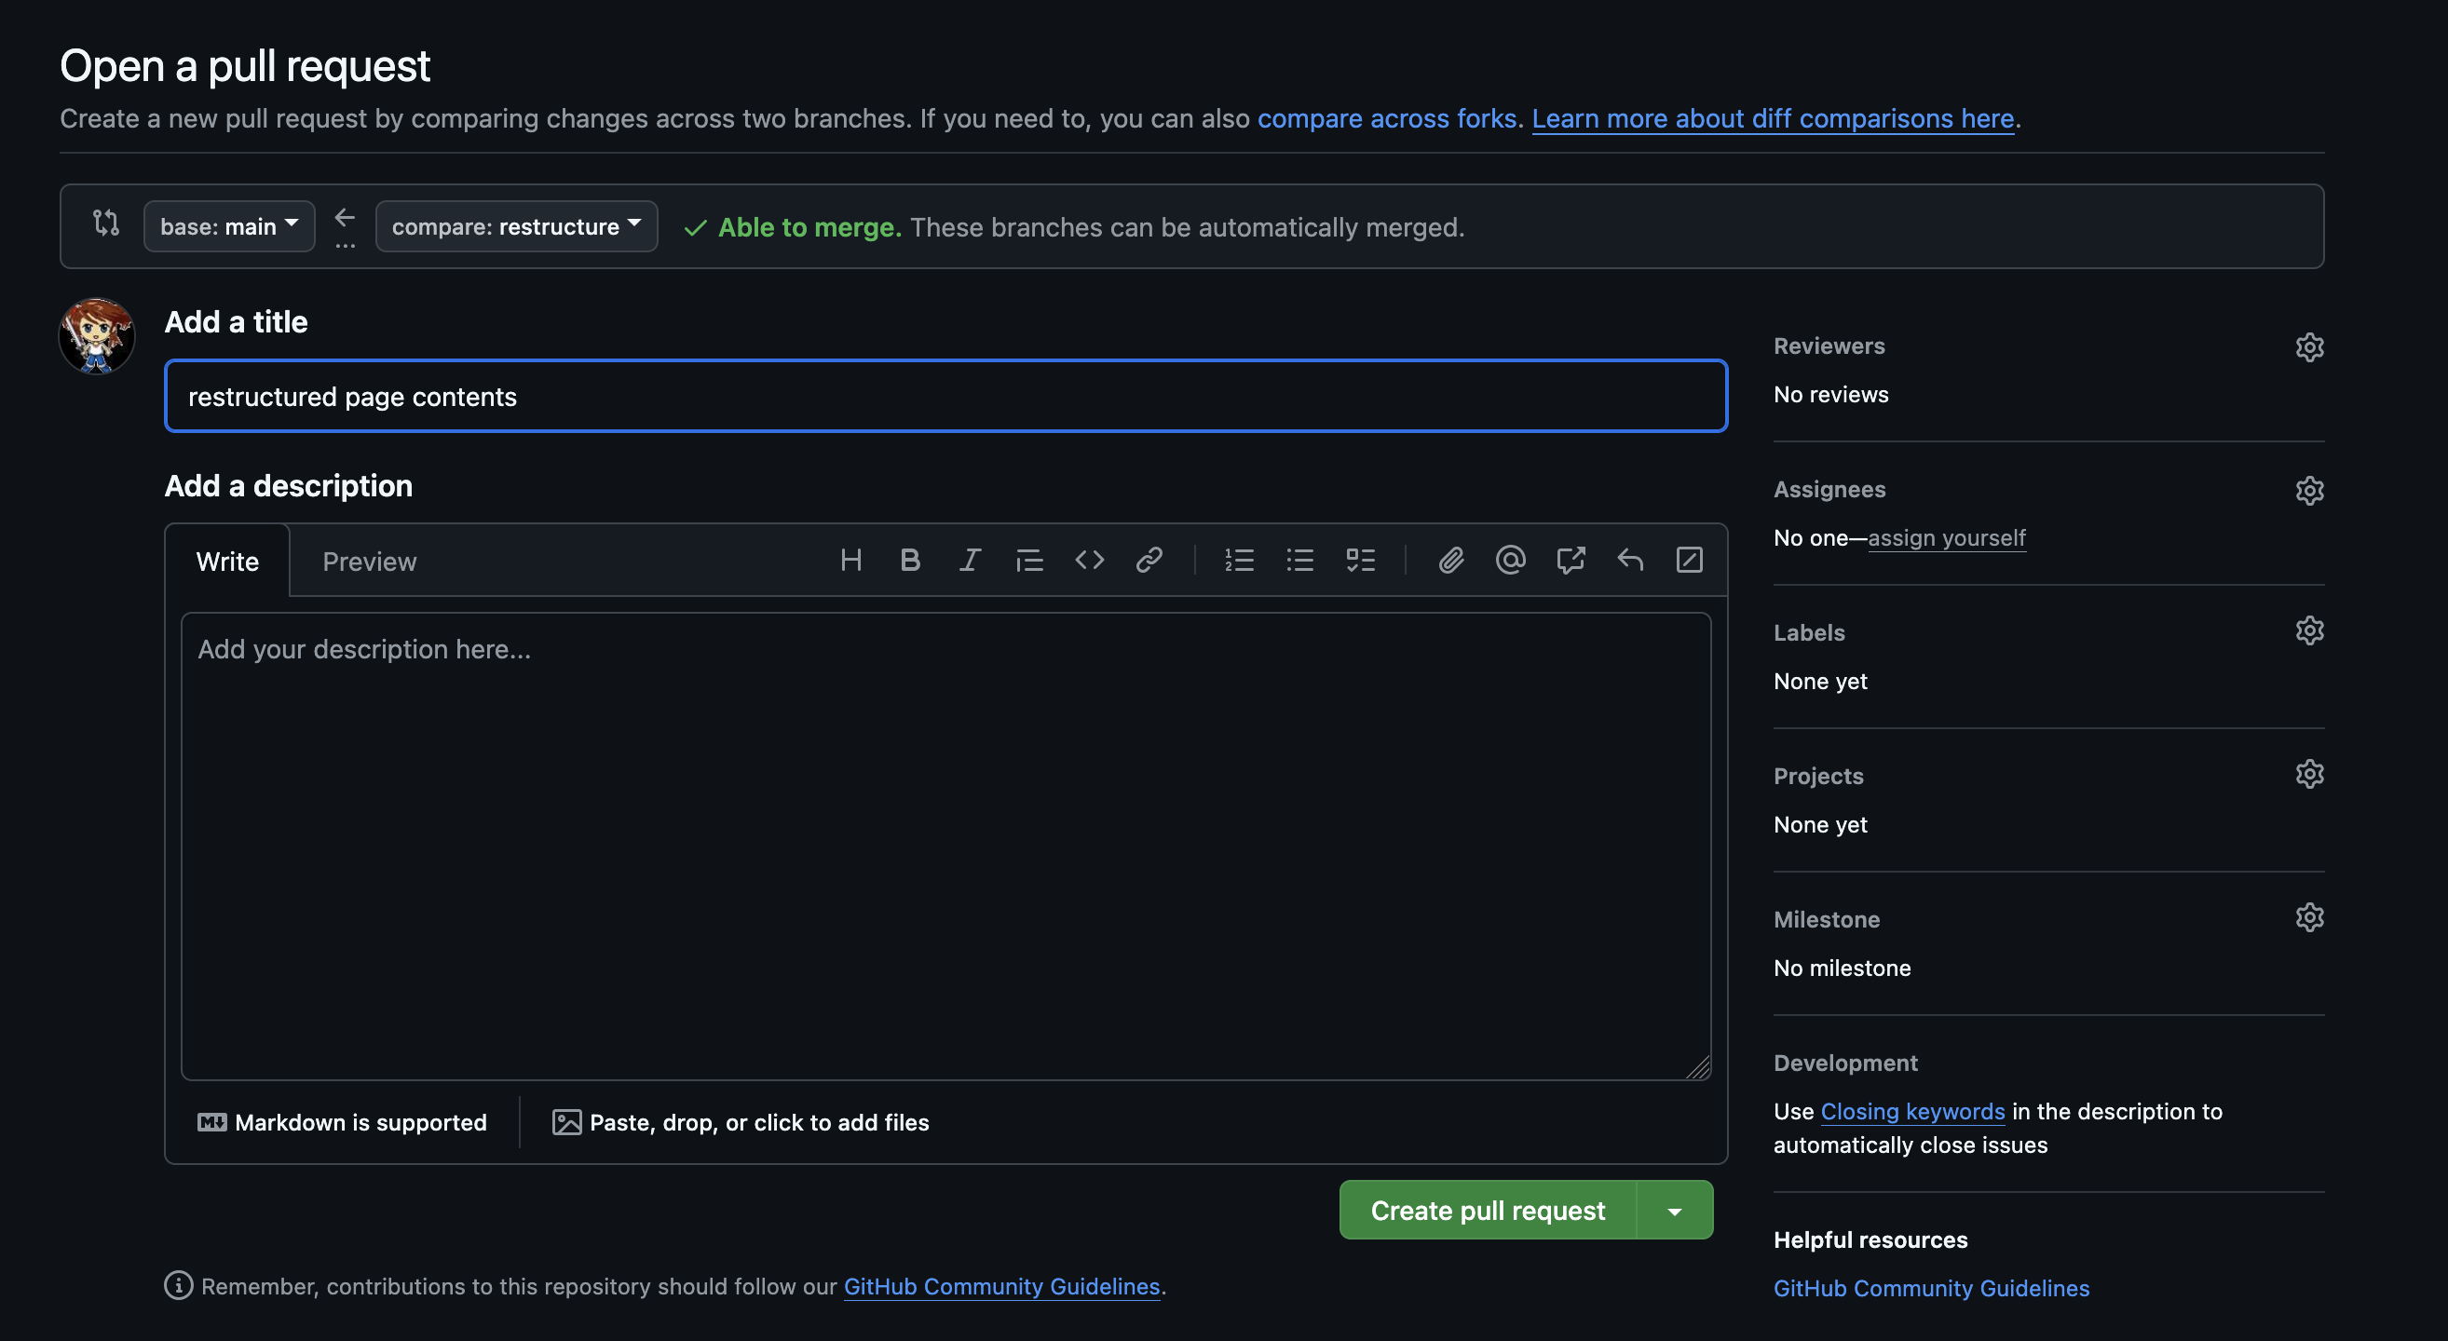Reference an issue or pull request
This screenshot has height=1341, width=2448.
pos(1570,561)
